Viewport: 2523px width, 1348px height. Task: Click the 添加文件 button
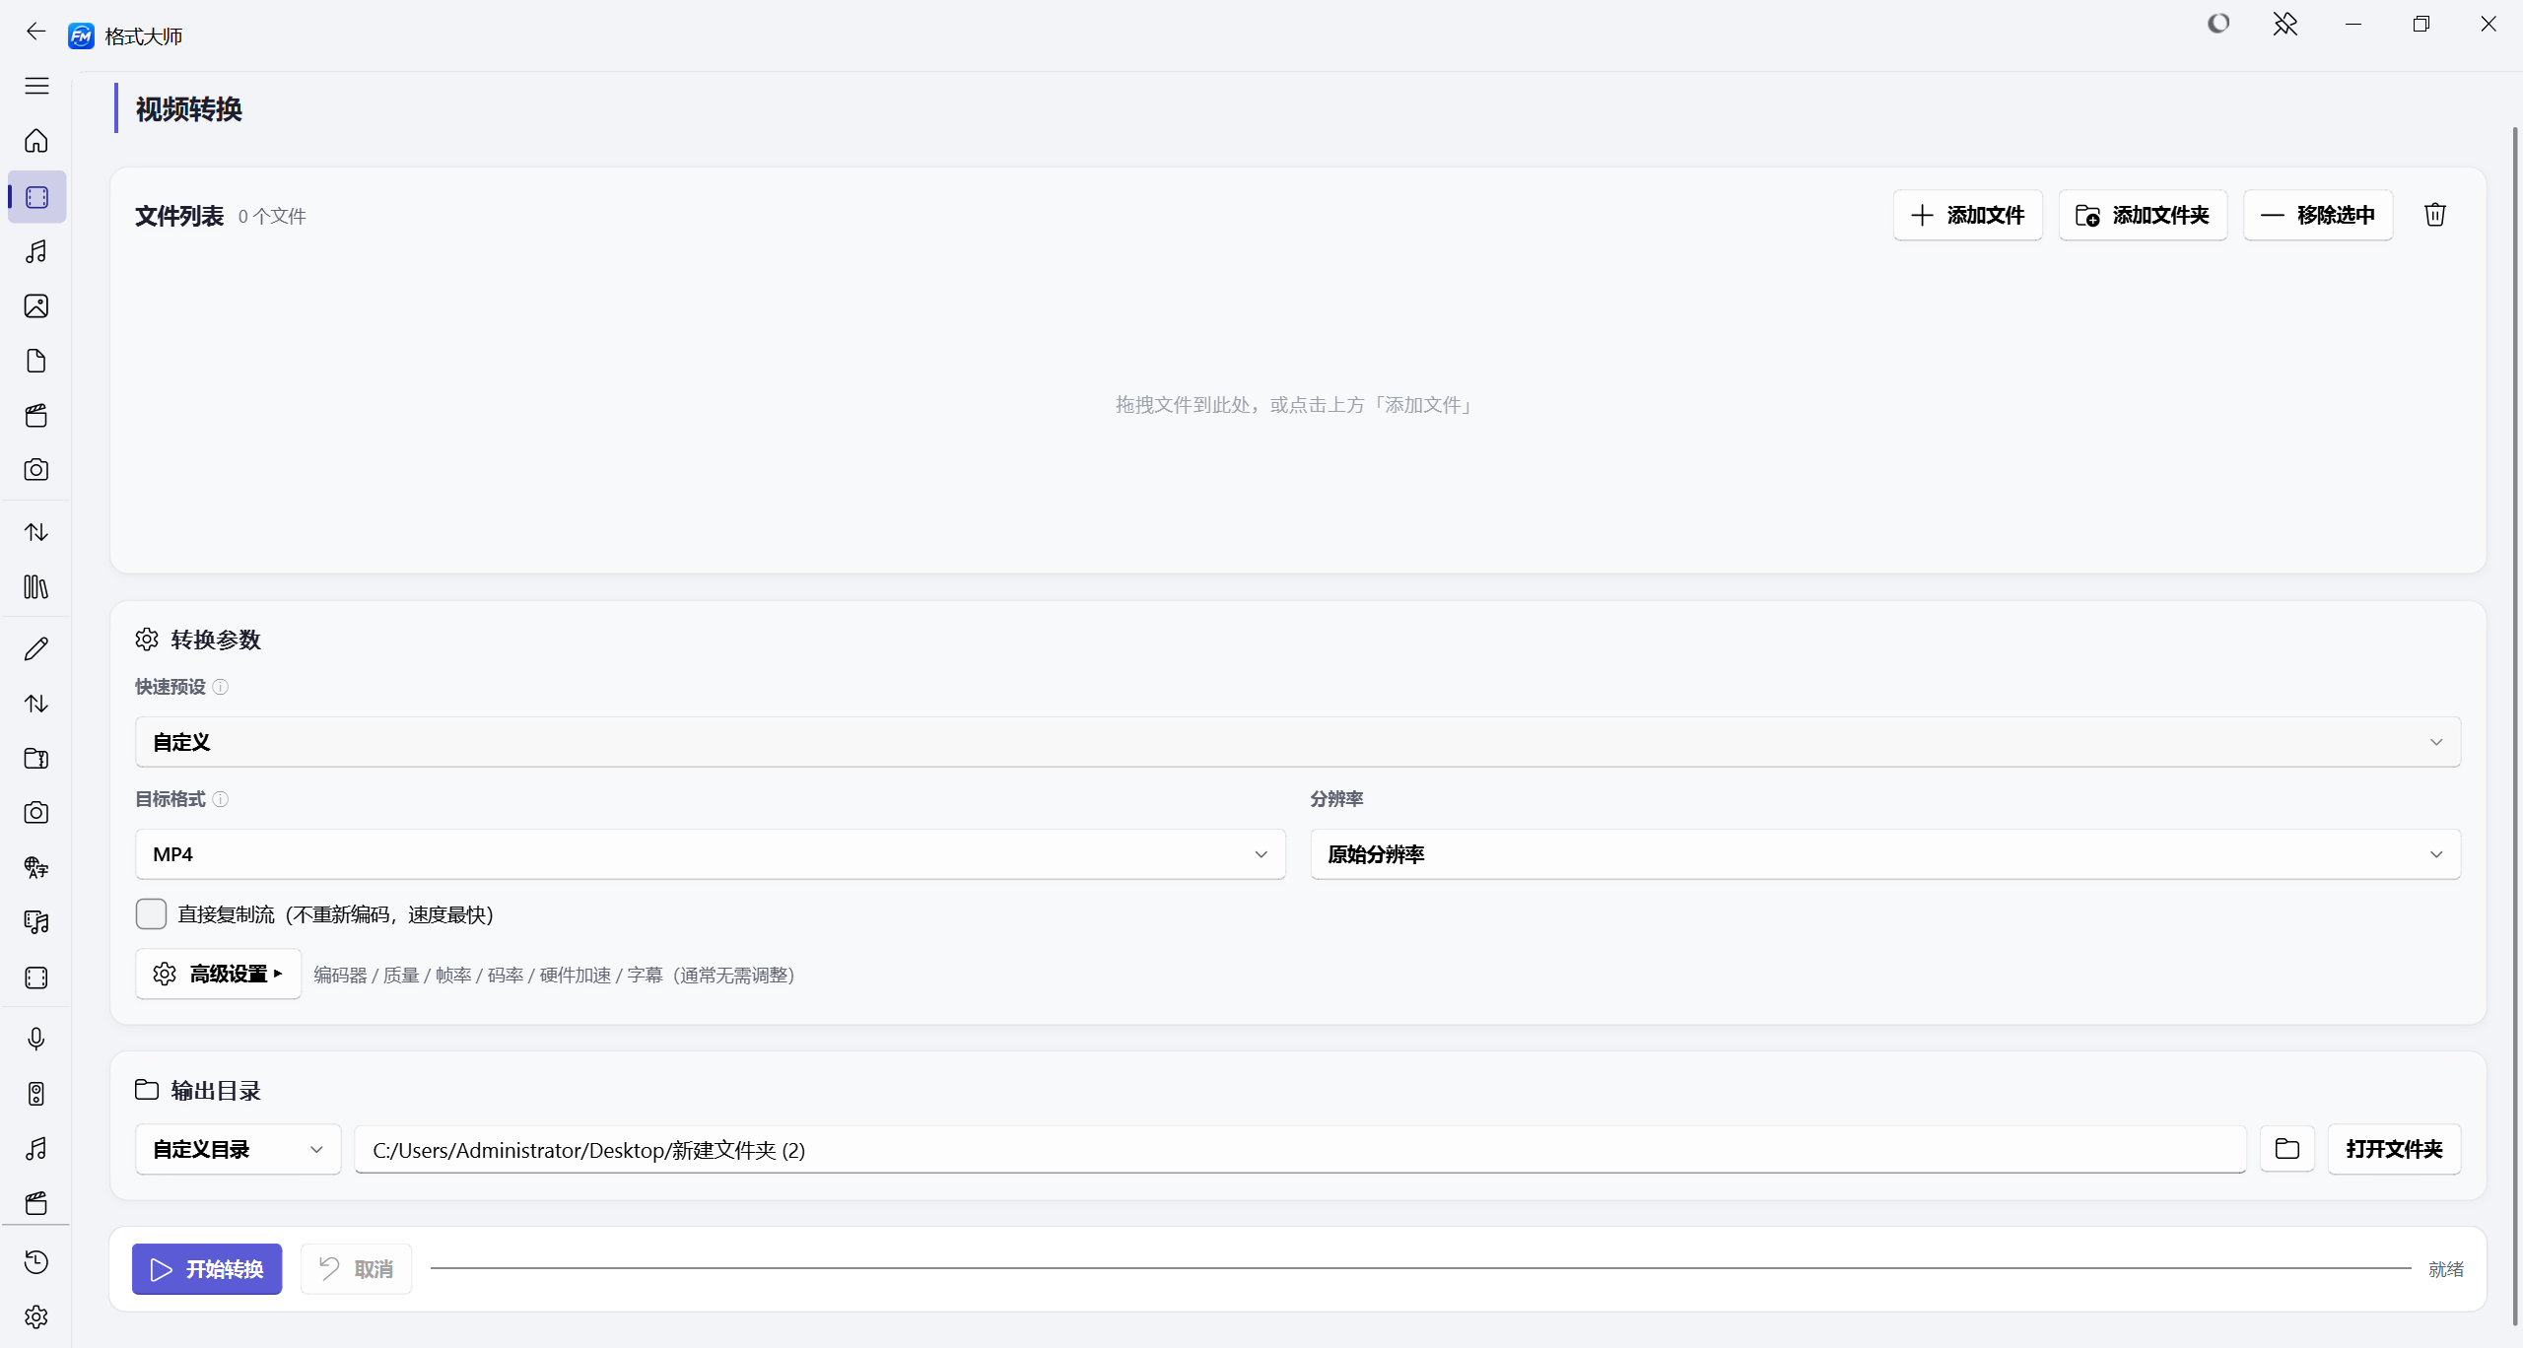(1968, 215)
